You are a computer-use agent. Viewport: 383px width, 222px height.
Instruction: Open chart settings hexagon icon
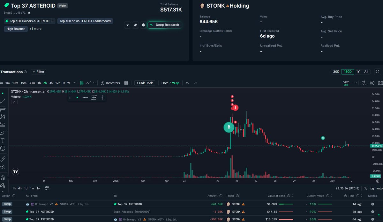[x=372, y=83]
